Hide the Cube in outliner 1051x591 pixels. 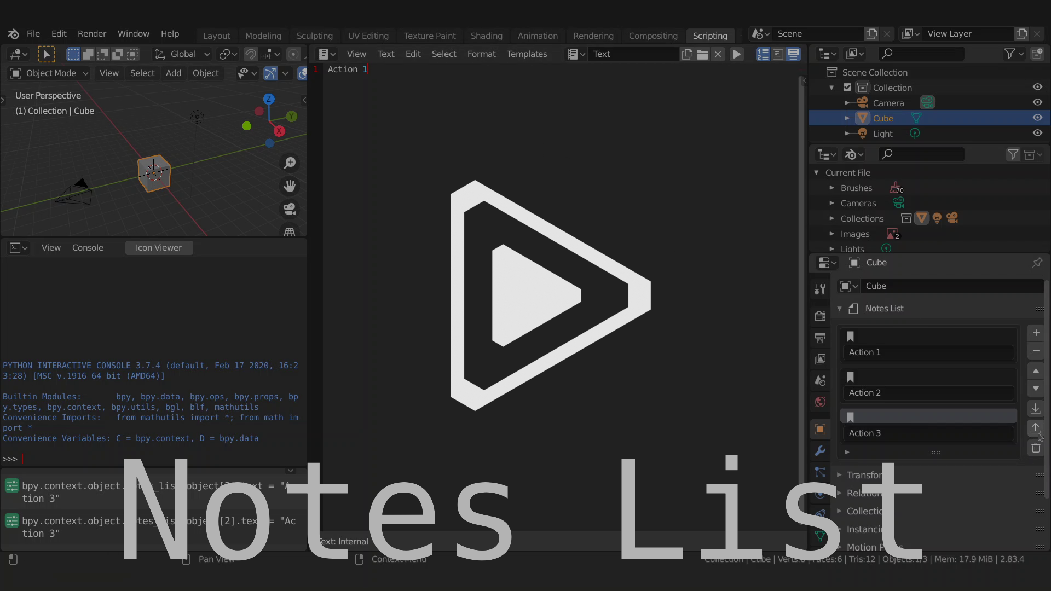point(1037,118)
